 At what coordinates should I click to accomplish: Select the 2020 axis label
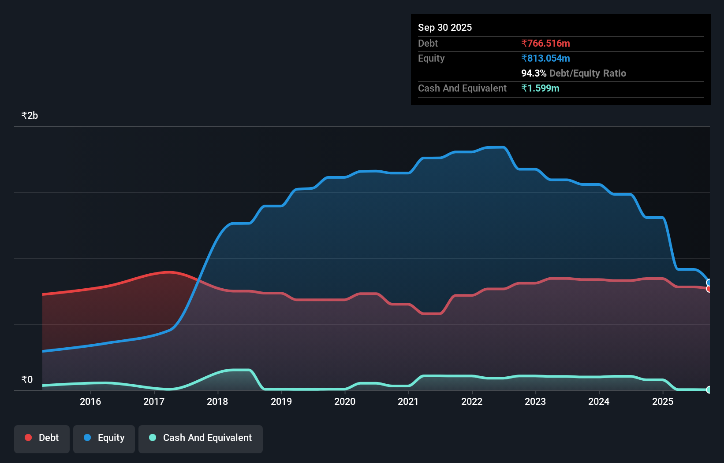click(345, 401)
